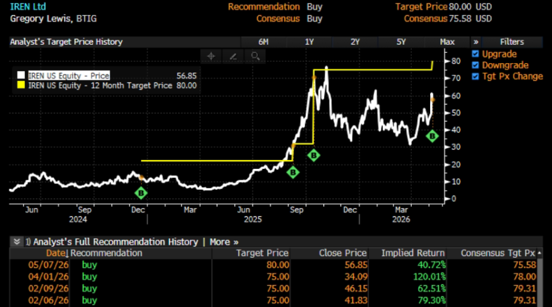Switch chart range to 6M
The height and width of the screenshot is (307, 552).
[x=263, y=42]
